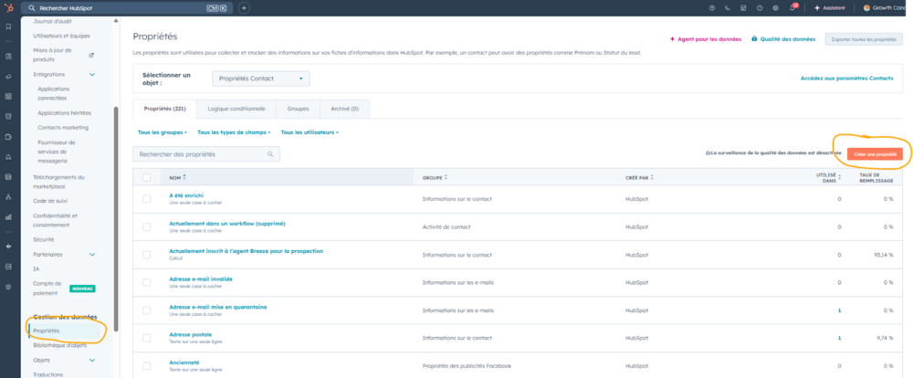Sort by the CRÉÉ PAR column arrows
913x378 pixels.
pyautogui.click(x=652, y=177)
